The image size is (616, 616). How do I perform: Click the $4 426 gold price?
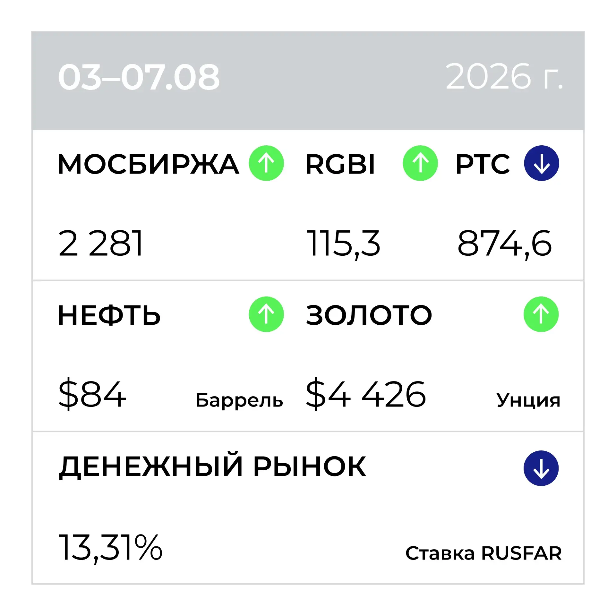(x=366, y=394)
